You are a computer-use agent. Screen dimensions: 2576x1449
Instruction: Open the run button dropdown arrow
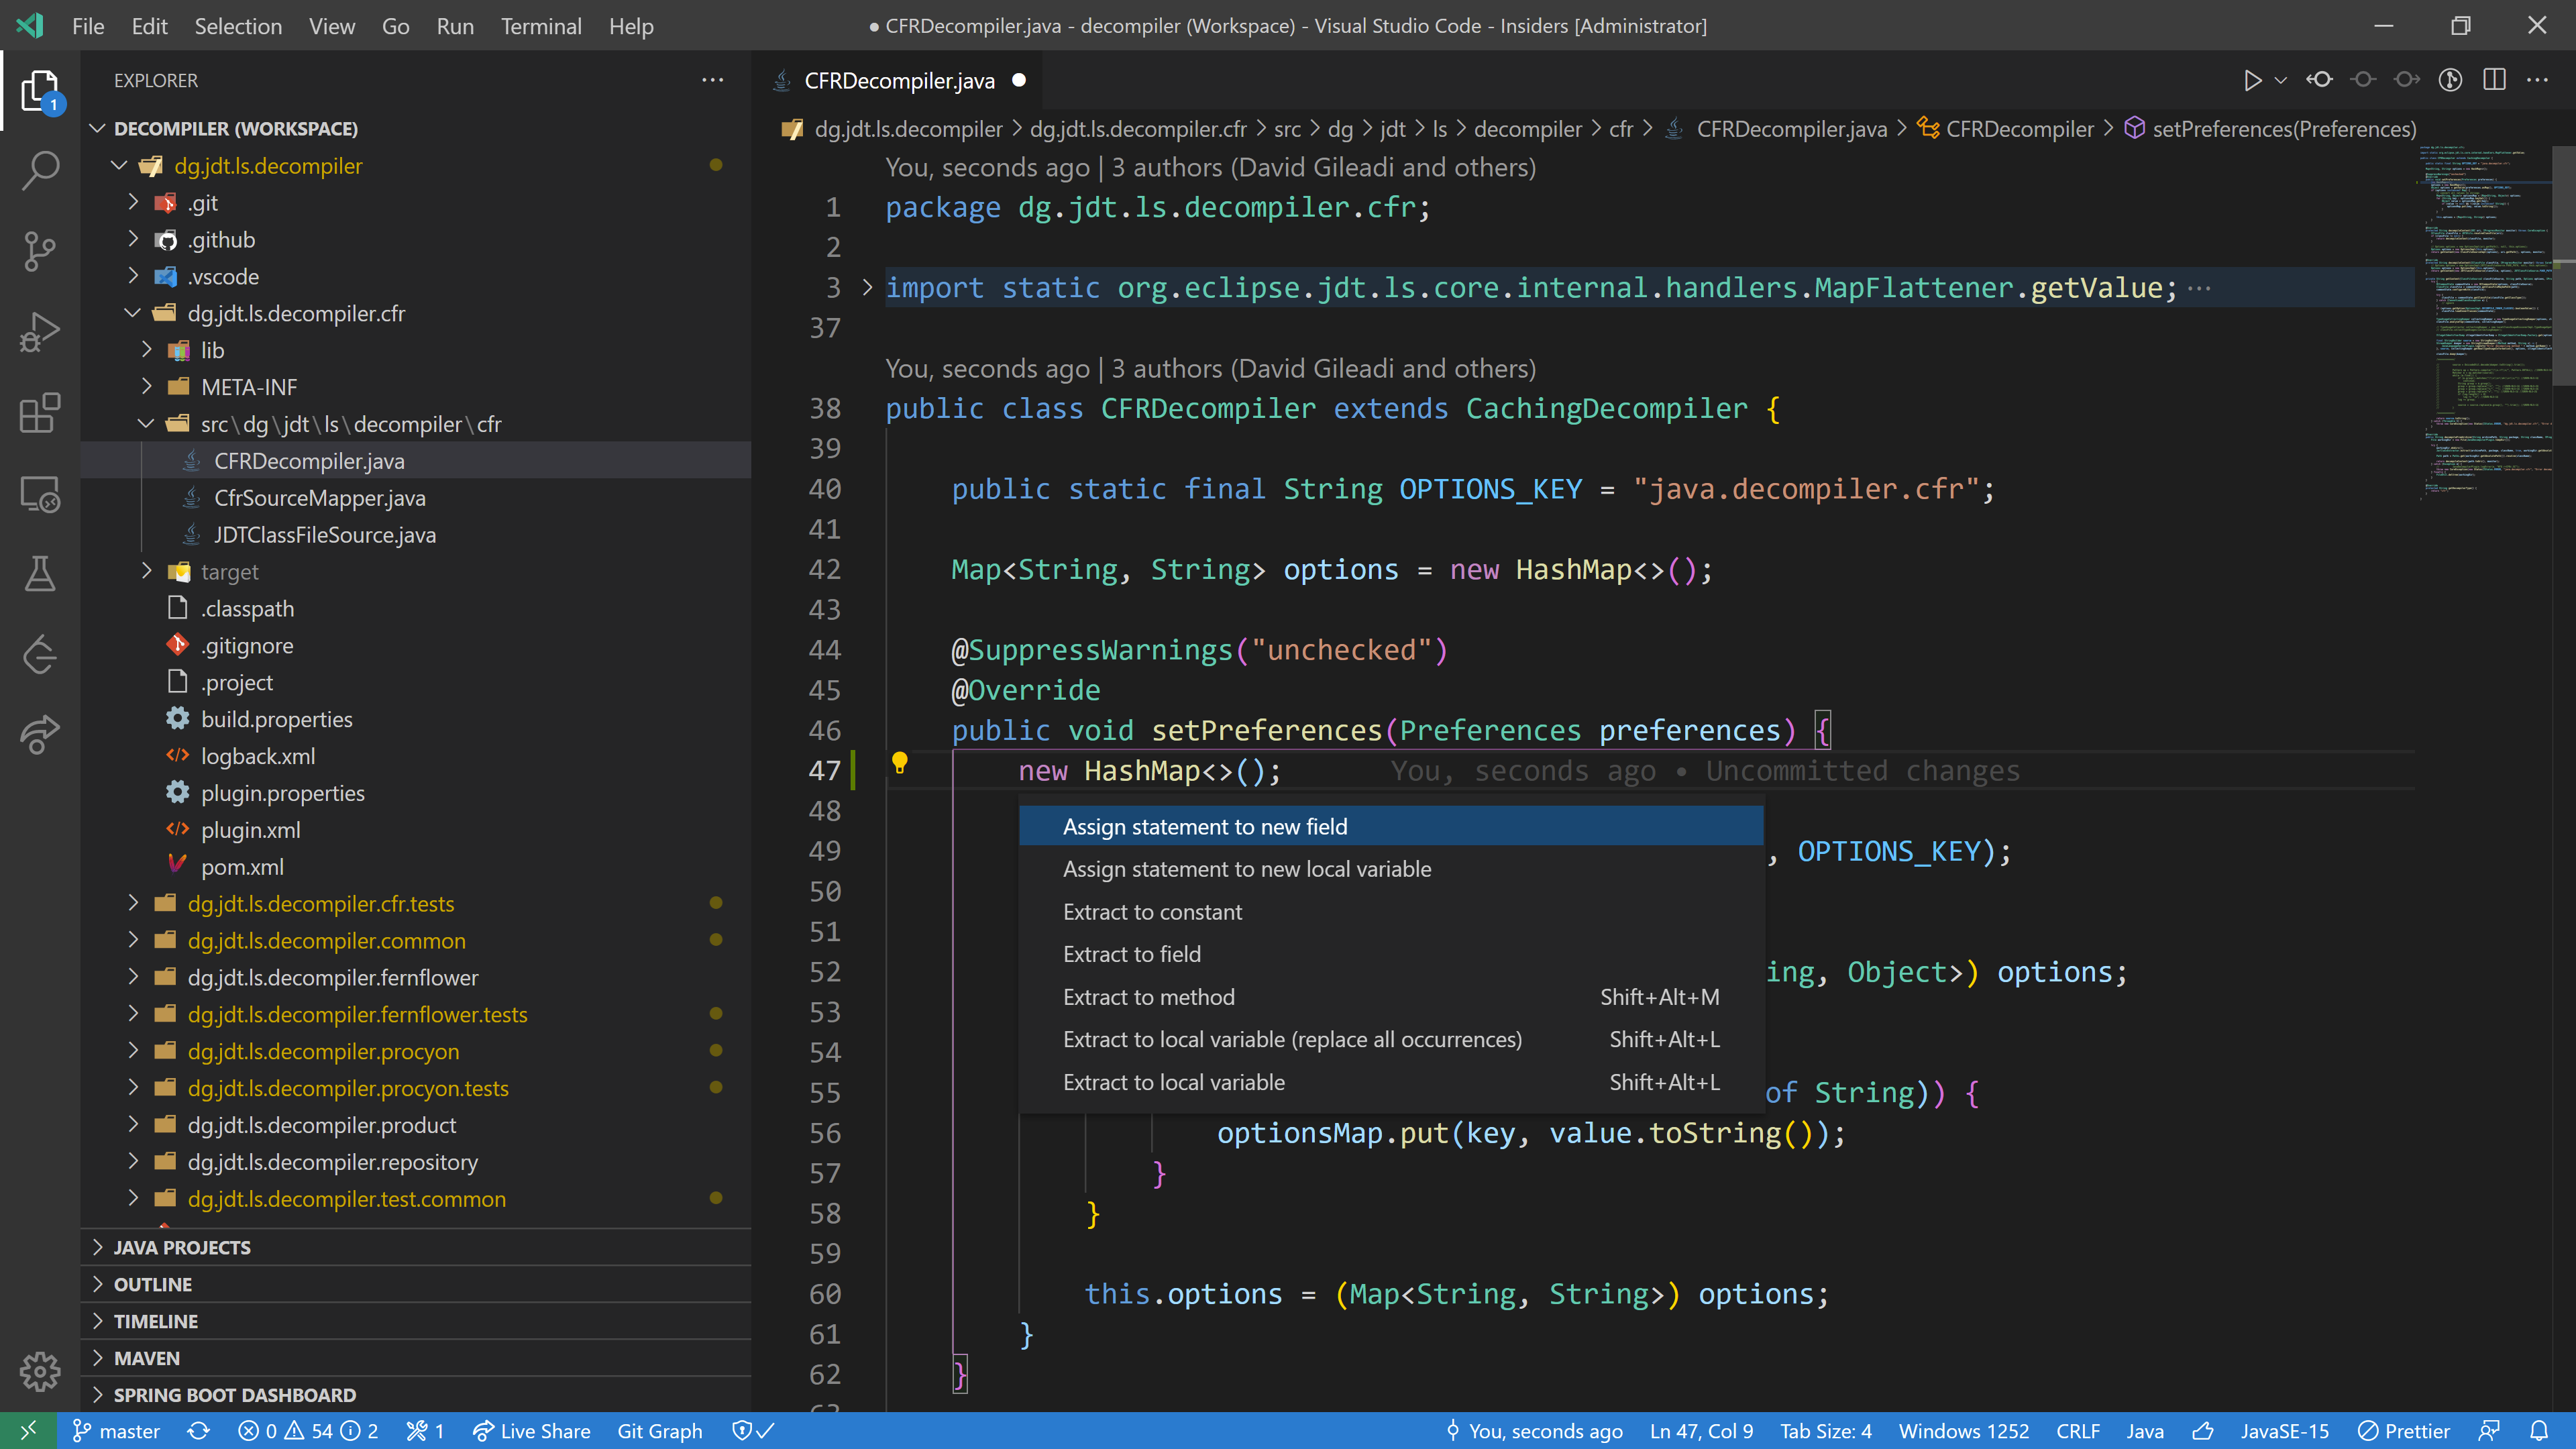2281,80
